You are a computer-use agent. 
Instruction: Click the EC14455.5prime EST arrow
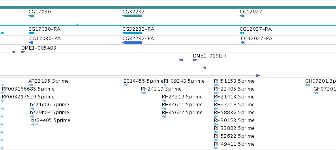click(126, 85)
